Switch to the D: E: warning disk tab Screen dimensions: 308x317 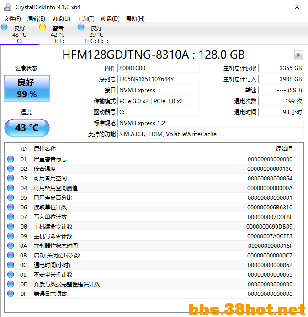pos(58,34)
